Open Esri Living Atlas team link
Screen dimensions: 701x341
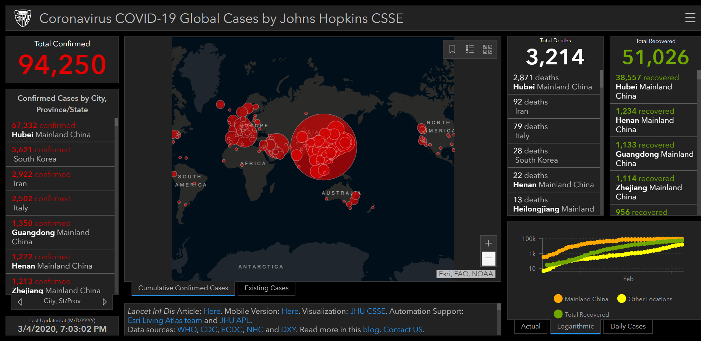click(165, 320)
